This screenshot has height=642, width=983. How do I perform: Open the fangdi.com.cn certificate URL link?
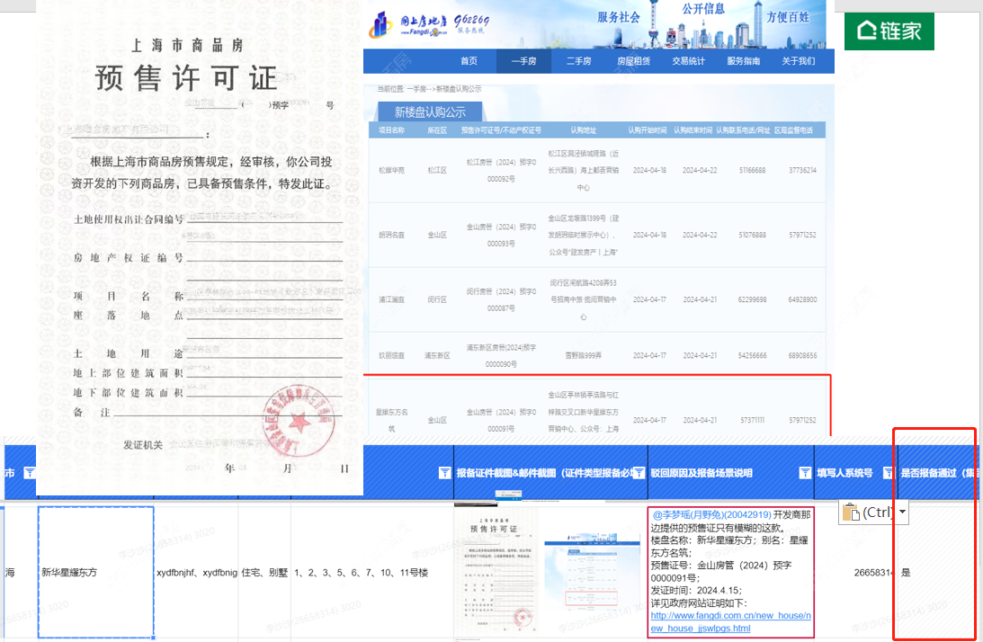coord(728,621)
